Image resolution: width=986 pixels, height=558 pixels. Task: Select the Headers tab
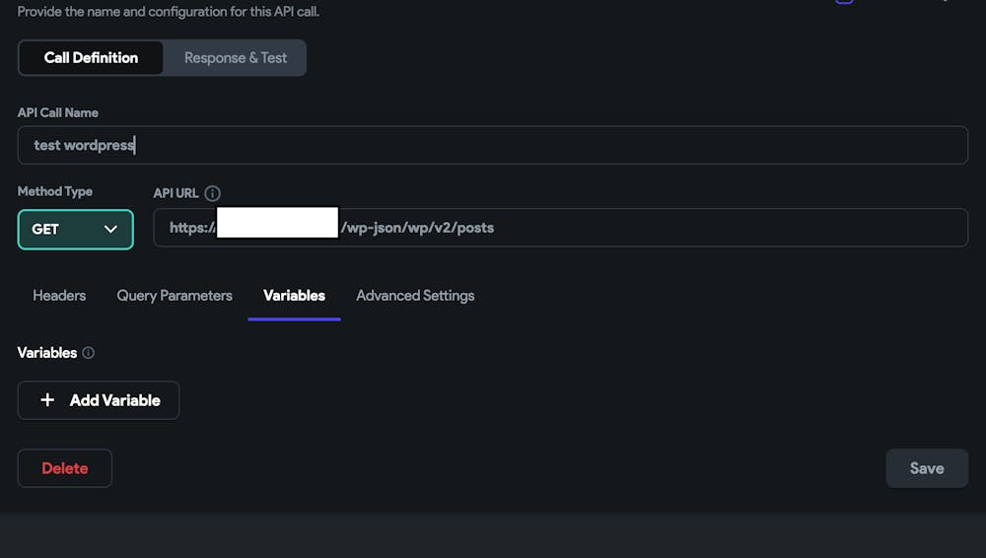coord(59,296)
